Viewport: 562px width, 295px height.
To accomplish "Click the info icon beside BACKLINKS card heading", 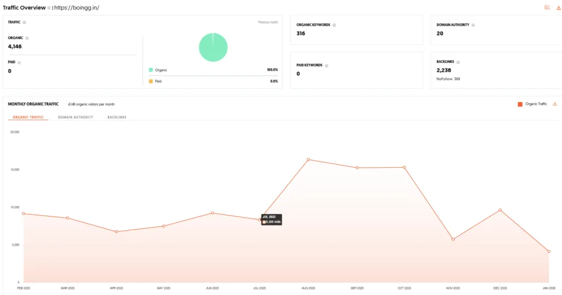I will (x=458, y=62).
